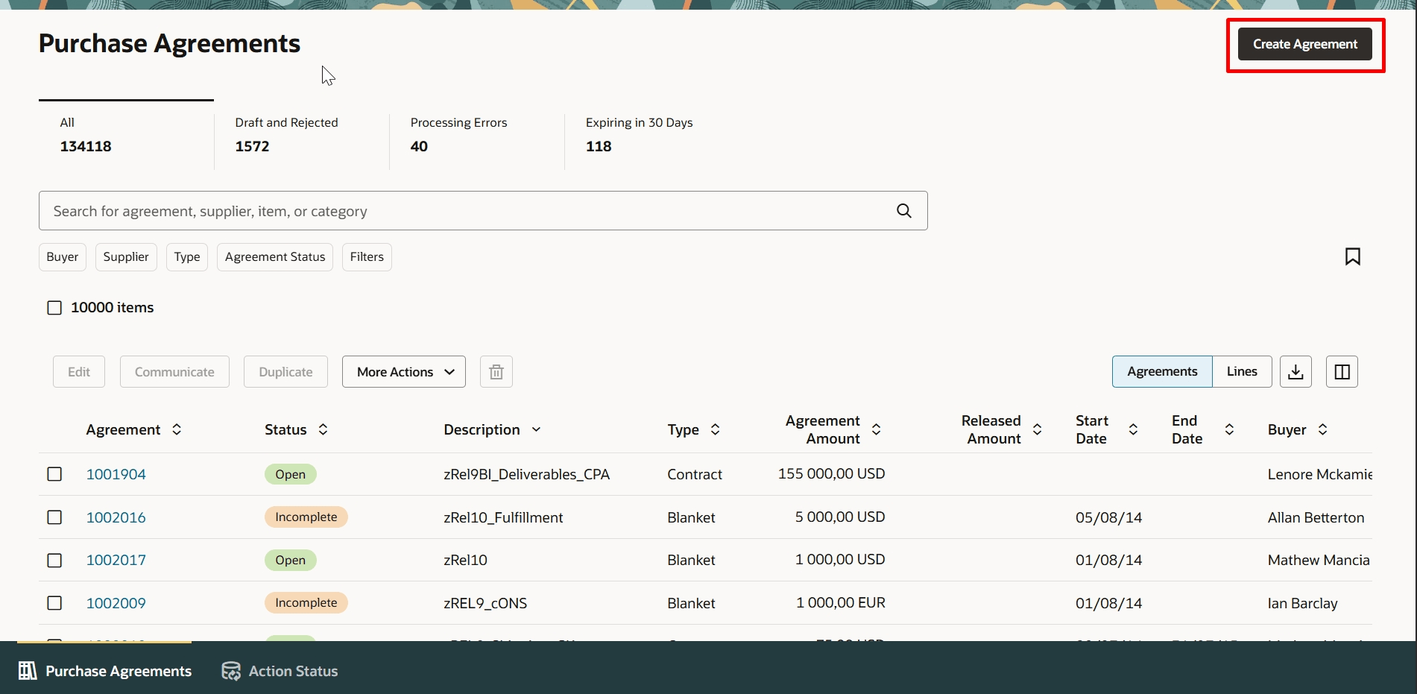
Task: Click the Purchase Agreements footer icon
Action: click(28, 671)
